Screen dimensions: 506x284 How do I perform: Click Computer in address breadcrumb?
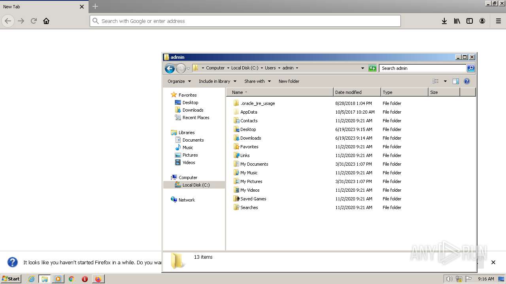point(215,68)
